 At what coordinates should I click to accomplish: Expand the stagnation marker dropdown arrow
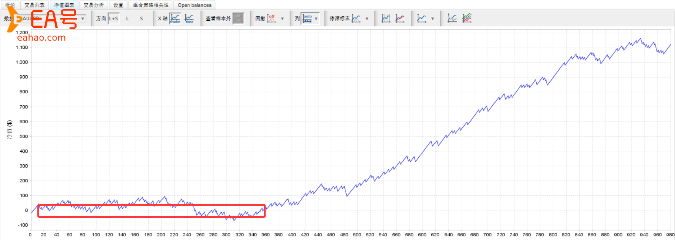click(367, 18)
